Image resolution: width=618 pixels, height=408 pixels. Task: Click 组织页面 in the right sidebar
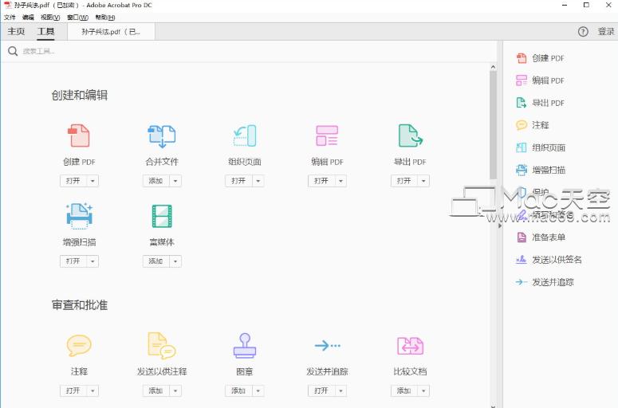541,147
